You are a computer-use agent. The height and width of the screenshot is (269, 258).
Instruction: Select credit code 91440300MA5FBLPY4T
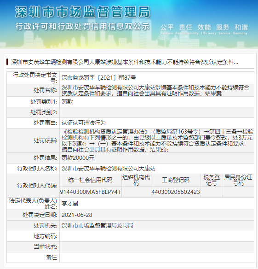tap(90, 192)
